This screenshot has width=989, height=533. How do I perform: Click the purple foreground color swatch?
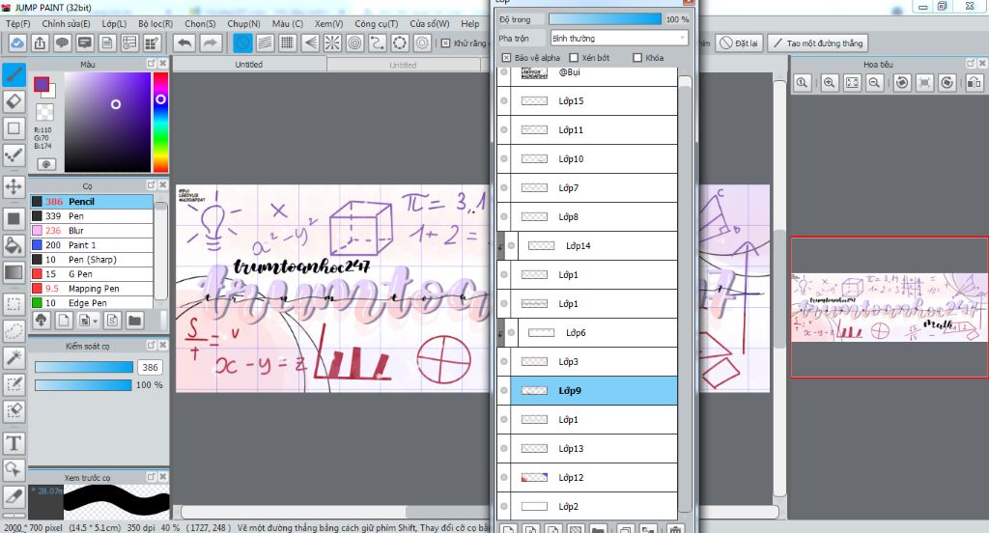pos(42,85)
